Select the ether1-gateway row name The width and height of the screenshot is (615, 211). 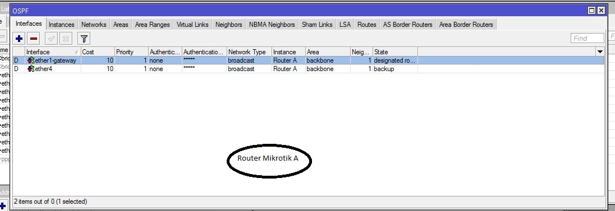[x=56, y=60]
